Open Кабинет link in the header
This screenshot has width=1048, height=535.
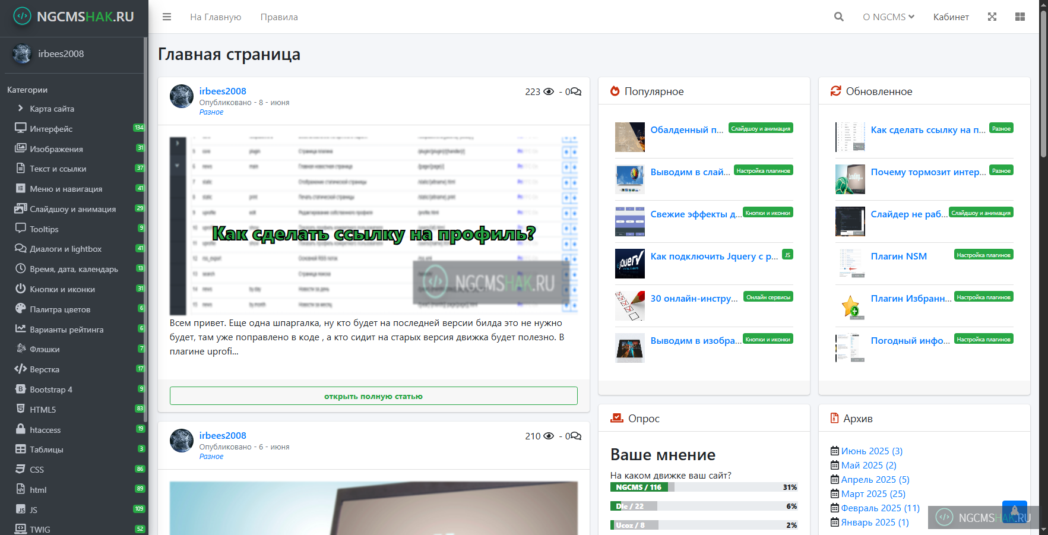[951, 17]
